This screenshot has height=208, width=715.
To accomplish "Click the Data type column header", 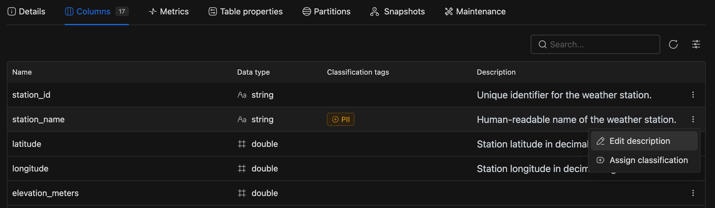I will click(x=253, y=72).
